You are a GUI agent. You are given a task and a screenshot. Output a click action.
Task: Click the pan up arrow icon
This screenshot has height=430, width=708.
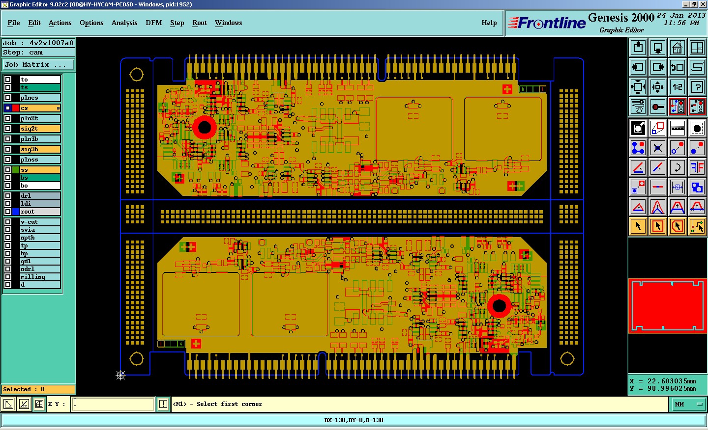point(638,48)
